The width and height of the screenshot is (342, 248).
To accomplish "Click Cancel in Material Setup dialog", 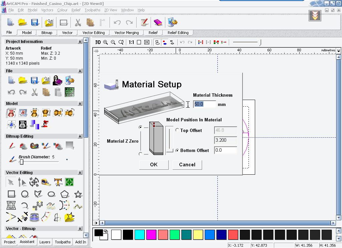I will point(187,165).
